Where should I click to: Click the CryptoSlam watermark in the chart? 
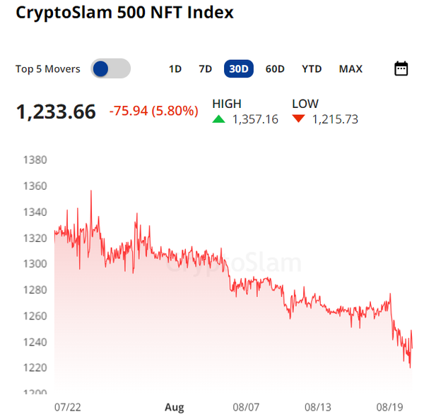[x=233, y=263]
